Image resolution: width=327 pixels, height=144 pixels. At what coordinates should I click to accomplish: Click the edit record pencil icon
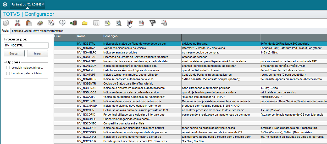coord(130,23)
